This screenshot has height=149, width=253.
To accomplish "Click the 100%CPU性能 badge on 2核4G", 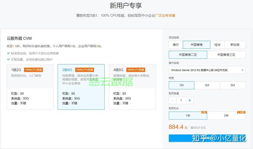I will 85,70.
